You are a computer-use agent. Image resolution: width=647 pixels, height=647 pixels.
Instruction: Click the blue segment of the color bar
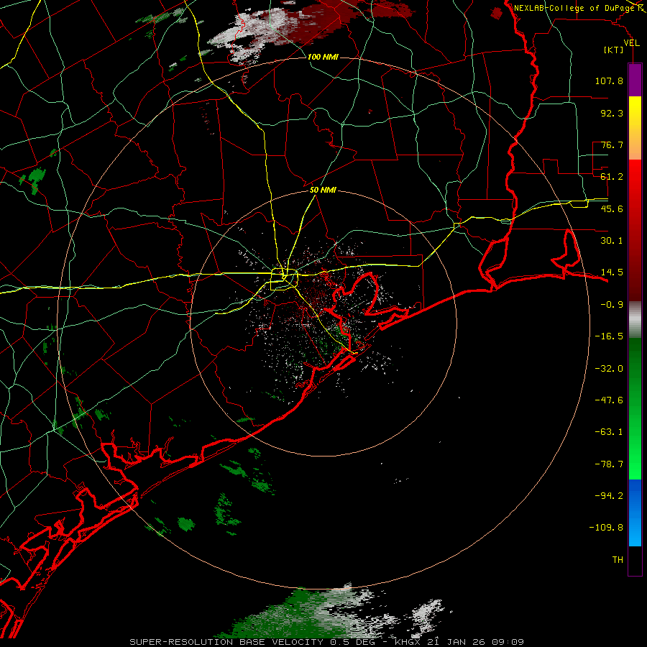635,513
